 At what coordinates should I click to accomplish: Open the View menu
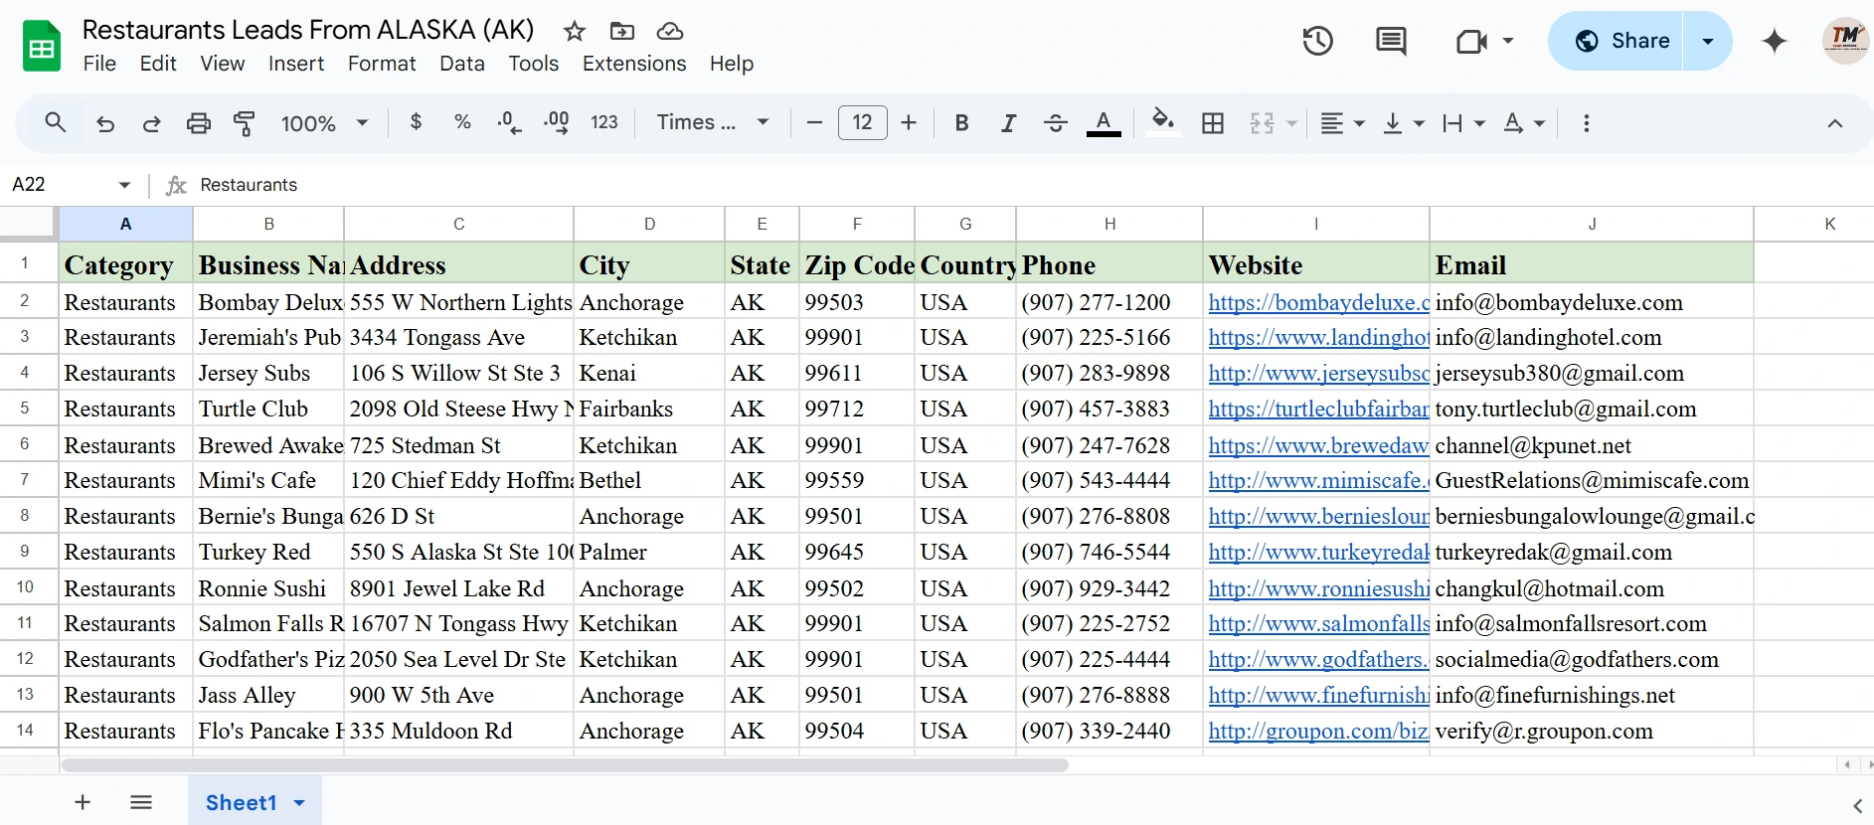pyautogui.click(x=222, y=64)
